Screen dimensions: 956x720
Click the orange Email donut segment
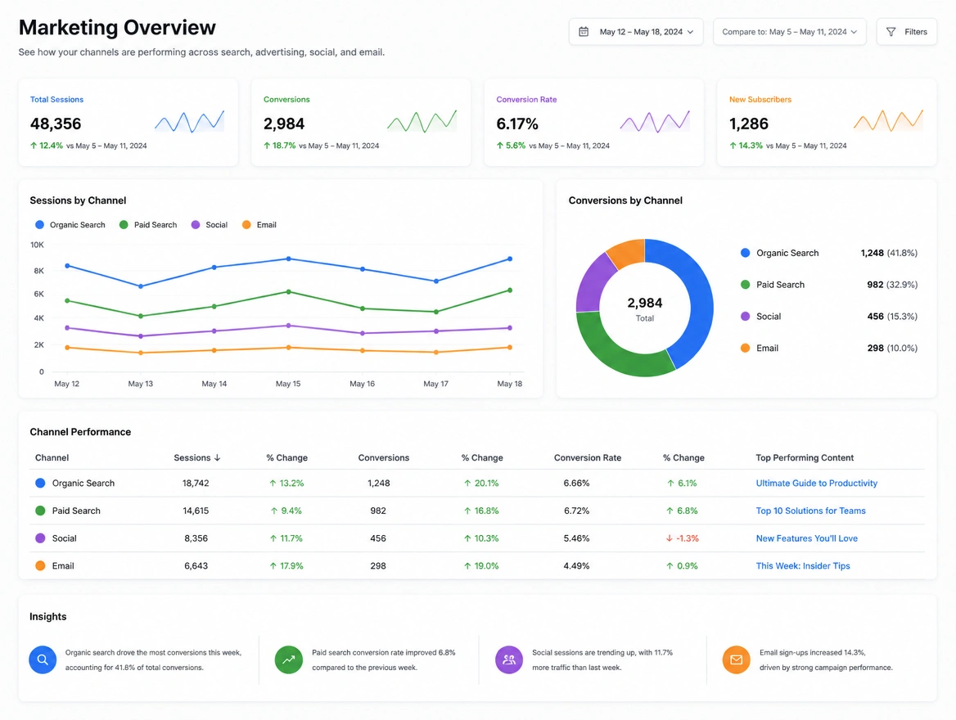[628, 252]
